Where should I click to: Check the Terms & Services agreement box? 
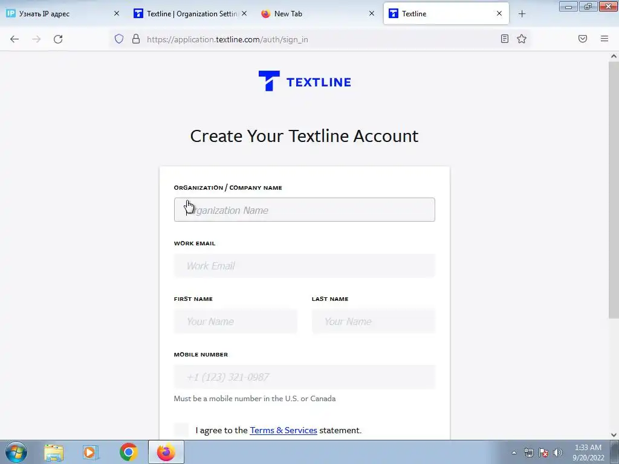coord(181,430)
